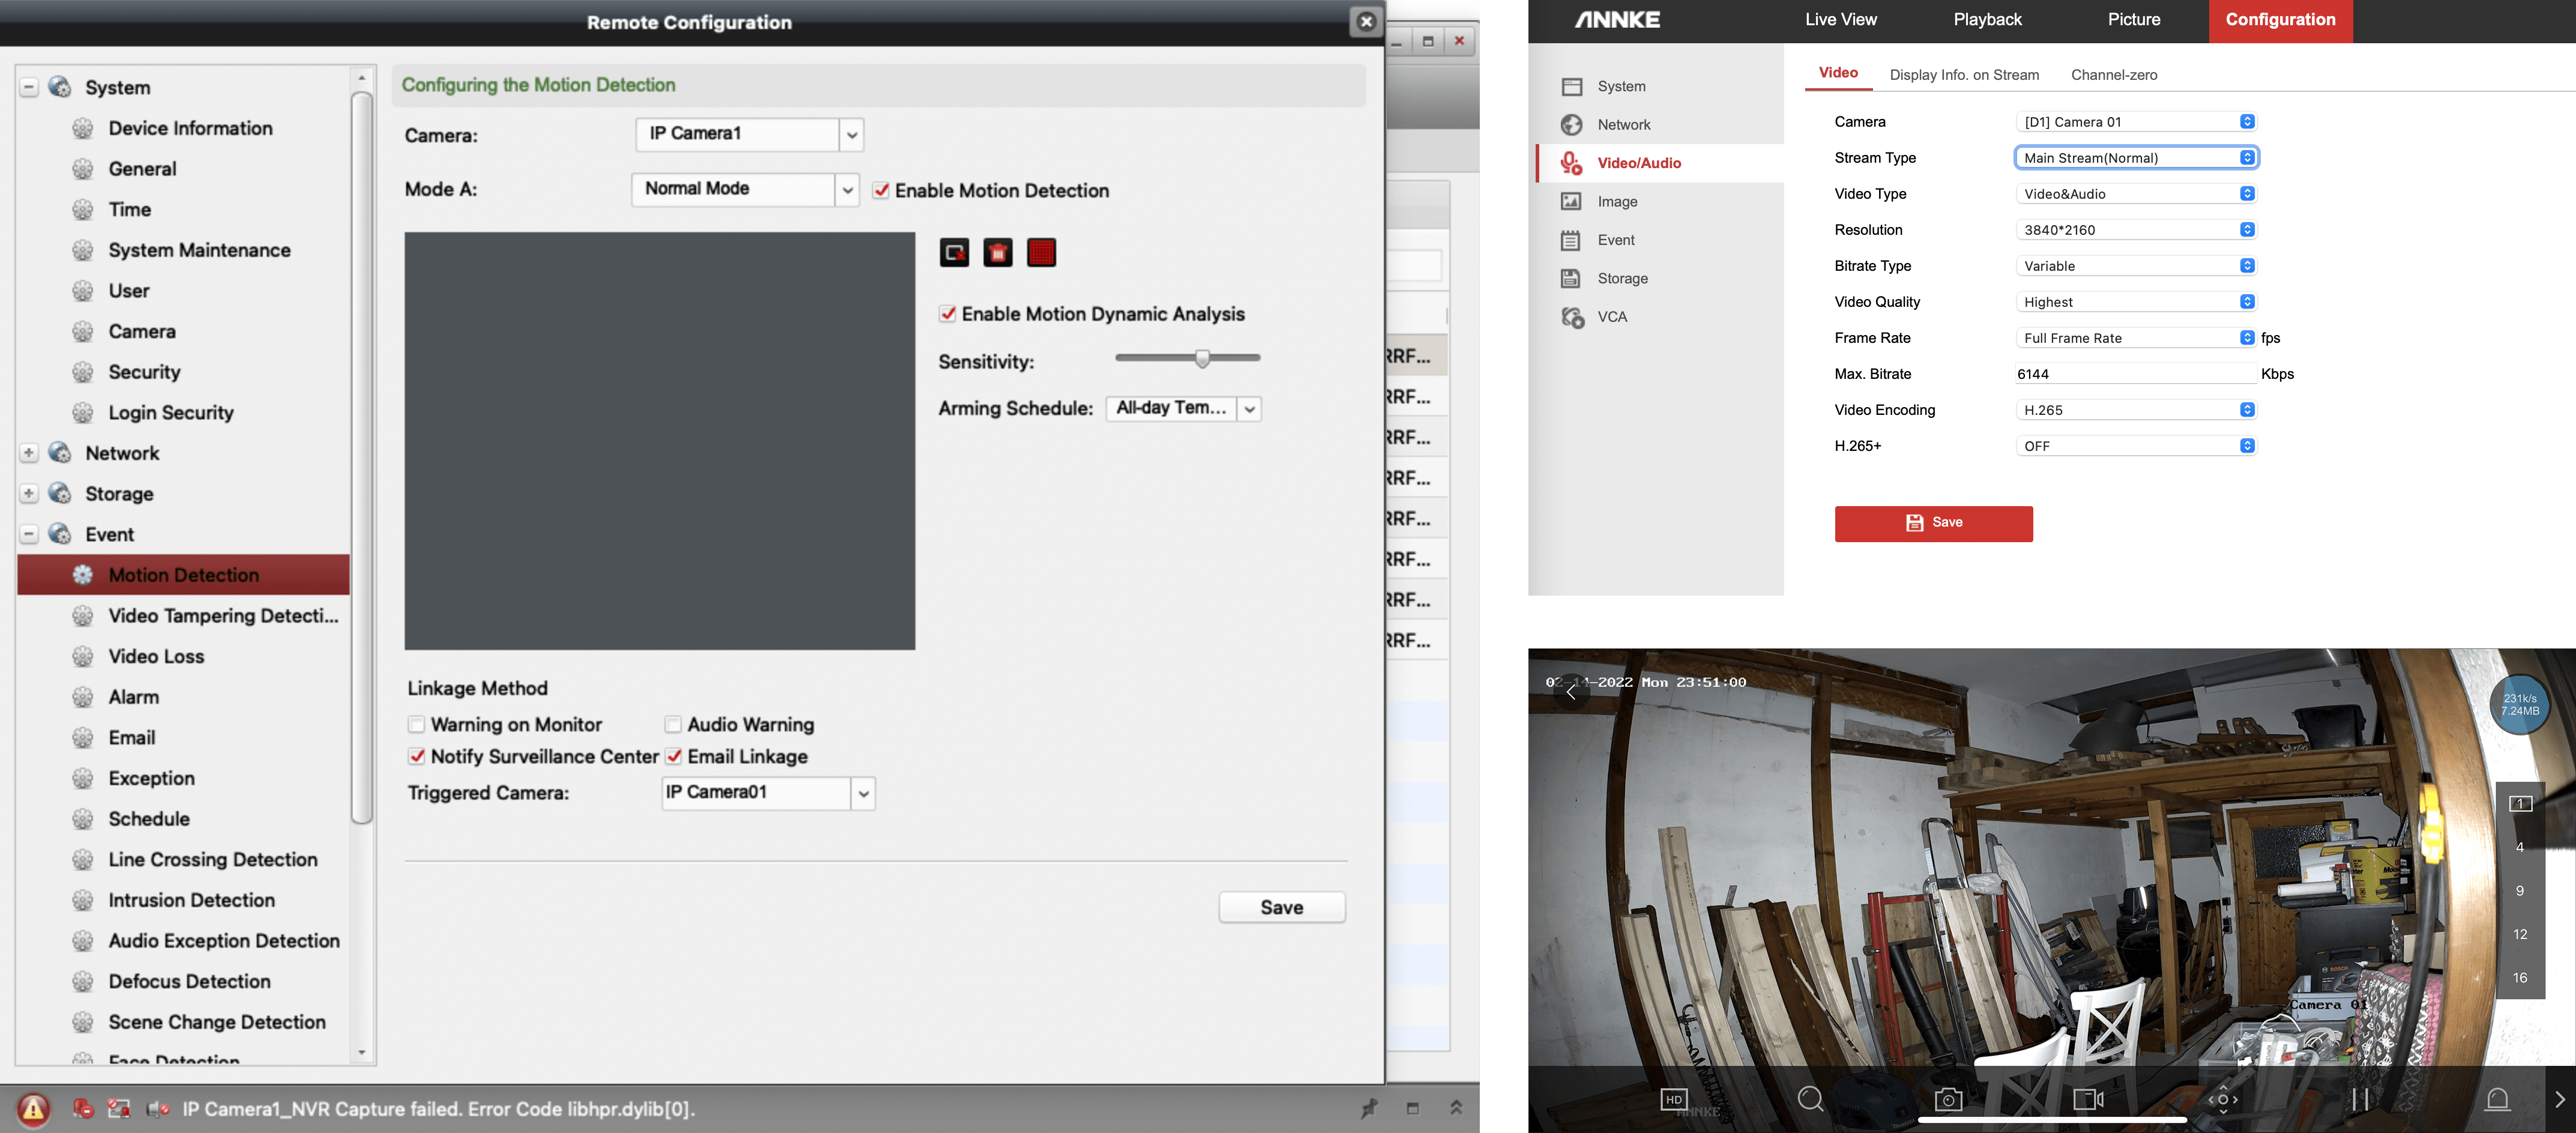
Task: Click the alarm siren icon in live view
Action: 2497,1099
